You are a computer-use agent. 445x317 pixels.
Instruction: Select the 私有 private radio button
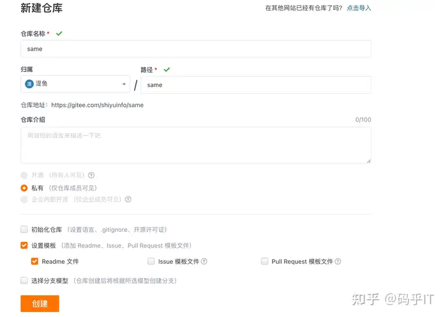24,188
